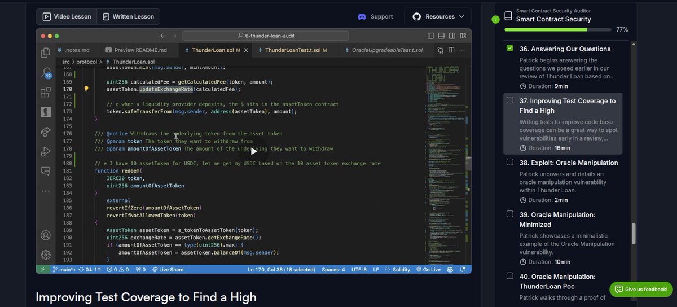This screenshot has height=307, width=677.
Task: Click the main git branch indicator
Action: tap(64, 270)
